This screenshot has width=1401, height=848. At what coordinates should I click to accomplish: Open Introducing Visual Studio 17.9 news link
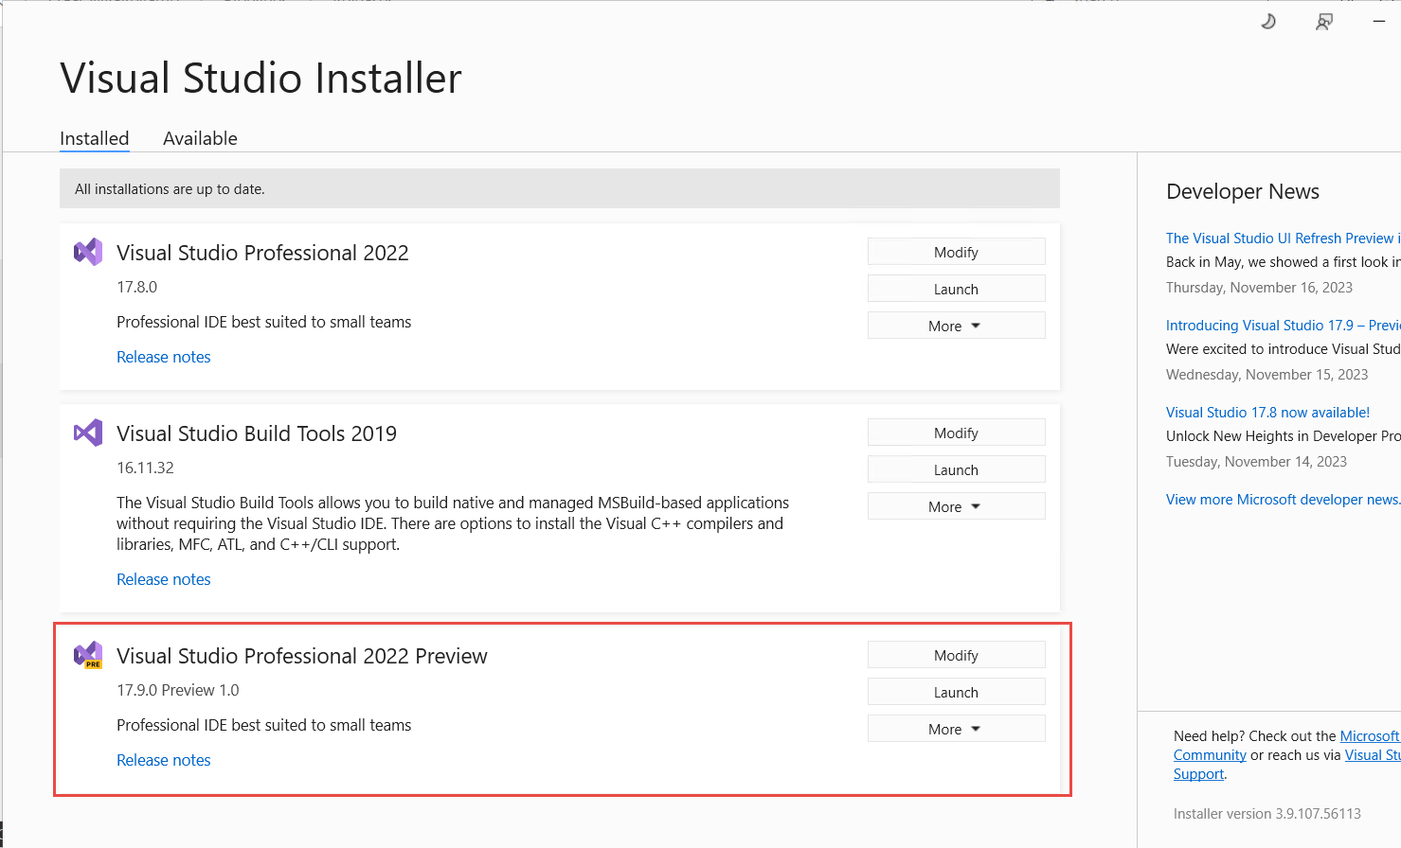point(1283,326)
